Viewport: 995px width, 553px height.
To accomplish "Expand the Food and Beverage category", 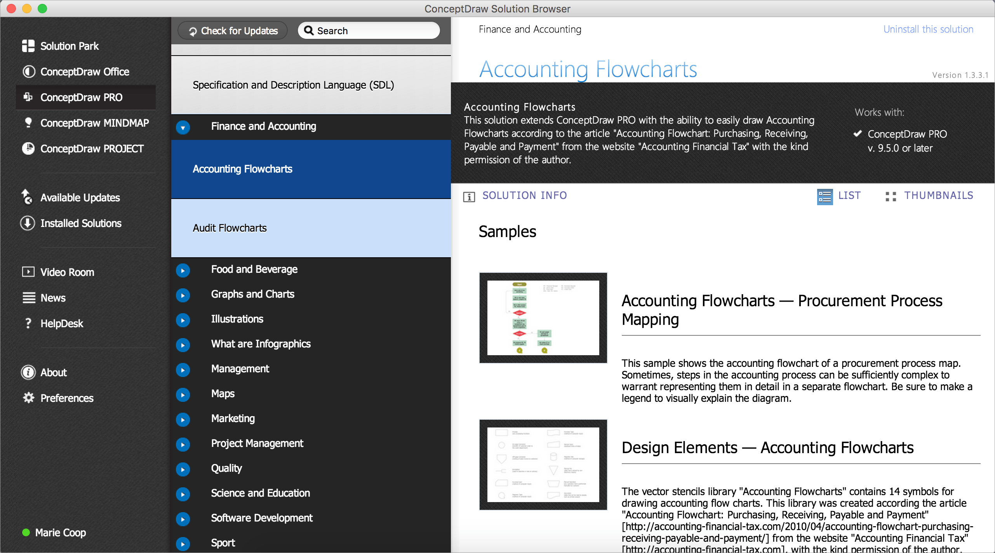I will (183, 270).
